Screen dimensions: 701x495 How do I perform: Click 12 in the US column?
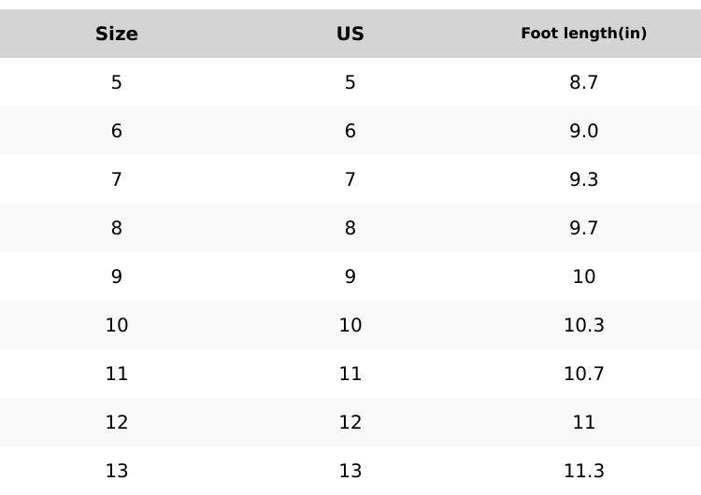(x=350, y=423)
